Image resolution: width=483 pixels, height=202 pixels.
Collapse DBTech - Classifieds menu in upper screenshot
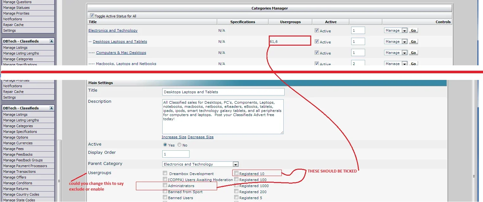click(x=51, y=41)
